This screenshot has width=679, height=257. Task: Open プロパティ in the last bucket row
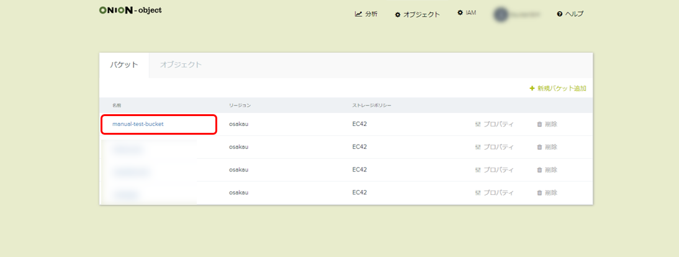click(494, 193)
